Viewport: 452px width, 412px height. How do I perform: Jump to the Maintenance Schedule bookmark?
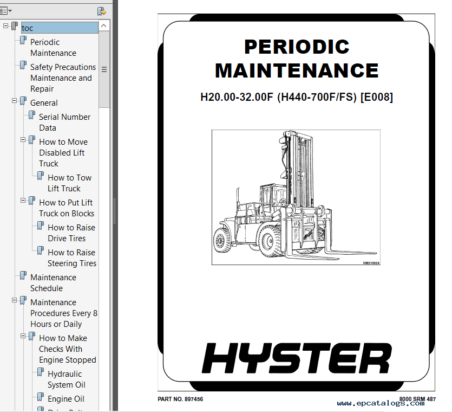(54, 282)
